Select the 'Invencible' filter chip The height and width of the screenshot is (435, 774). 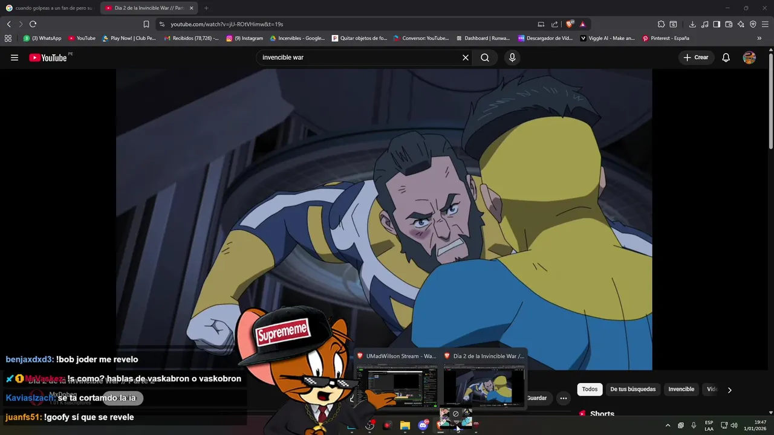681,389
